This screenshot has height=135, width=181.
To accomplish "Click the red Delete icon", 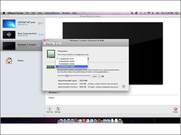I will (175, 109).
